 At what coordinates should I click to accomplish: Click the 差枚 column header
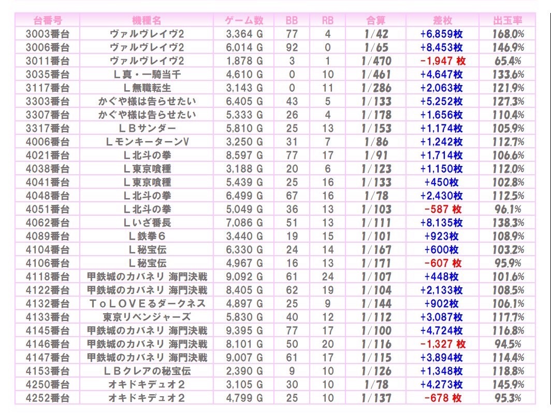[x=442, y=20]
